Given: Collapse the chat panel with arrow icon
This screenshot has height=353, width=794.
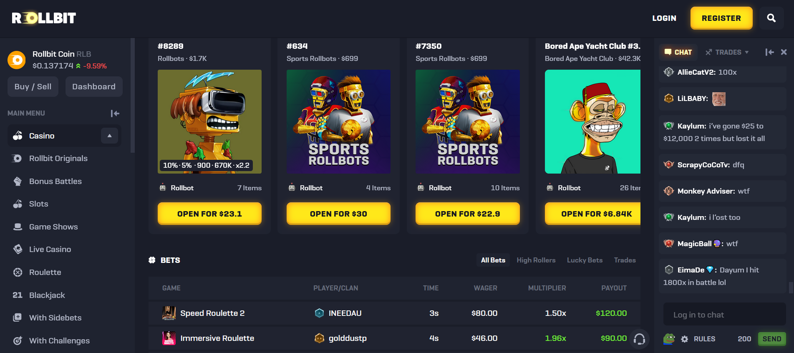Looking at the screenshot, I should (x=769, y=52).
